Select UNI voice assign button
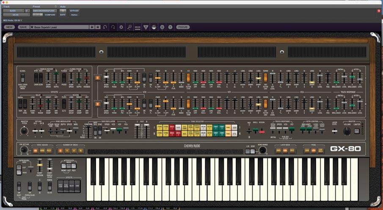Image resolution: width=383 pixels, height=210 pixels. [x=36, y=151]
